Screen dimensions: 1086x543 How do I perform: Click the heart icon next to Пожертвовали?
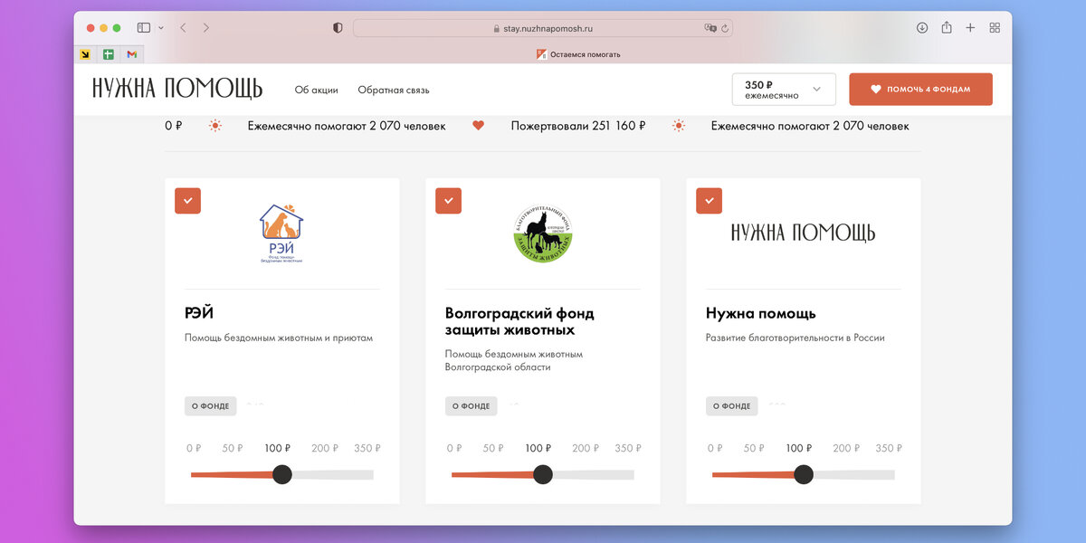tap(479, 126)
